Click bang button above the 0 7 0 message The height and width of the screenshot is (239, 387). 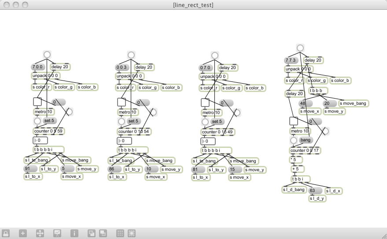click(215, 55)
